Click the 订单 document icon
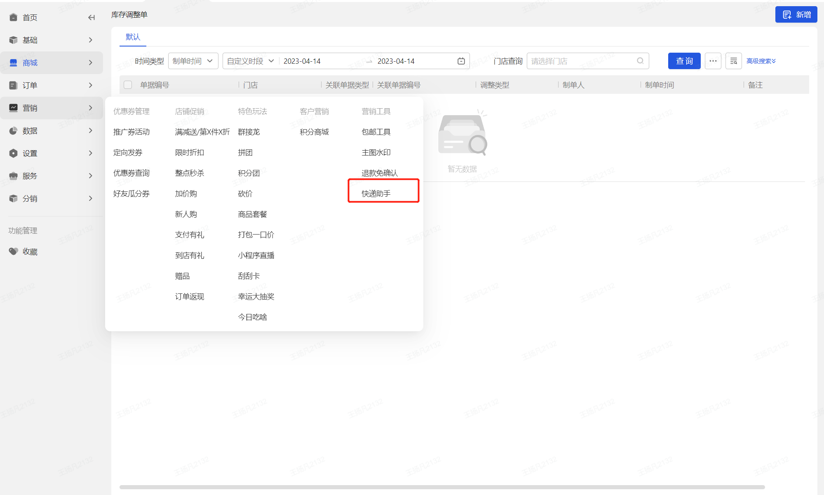Viewport: 824px width, 495px height. pos(13,85)
